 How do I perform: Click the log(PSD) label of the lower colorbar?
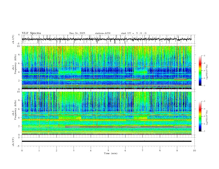pos(207,118)
